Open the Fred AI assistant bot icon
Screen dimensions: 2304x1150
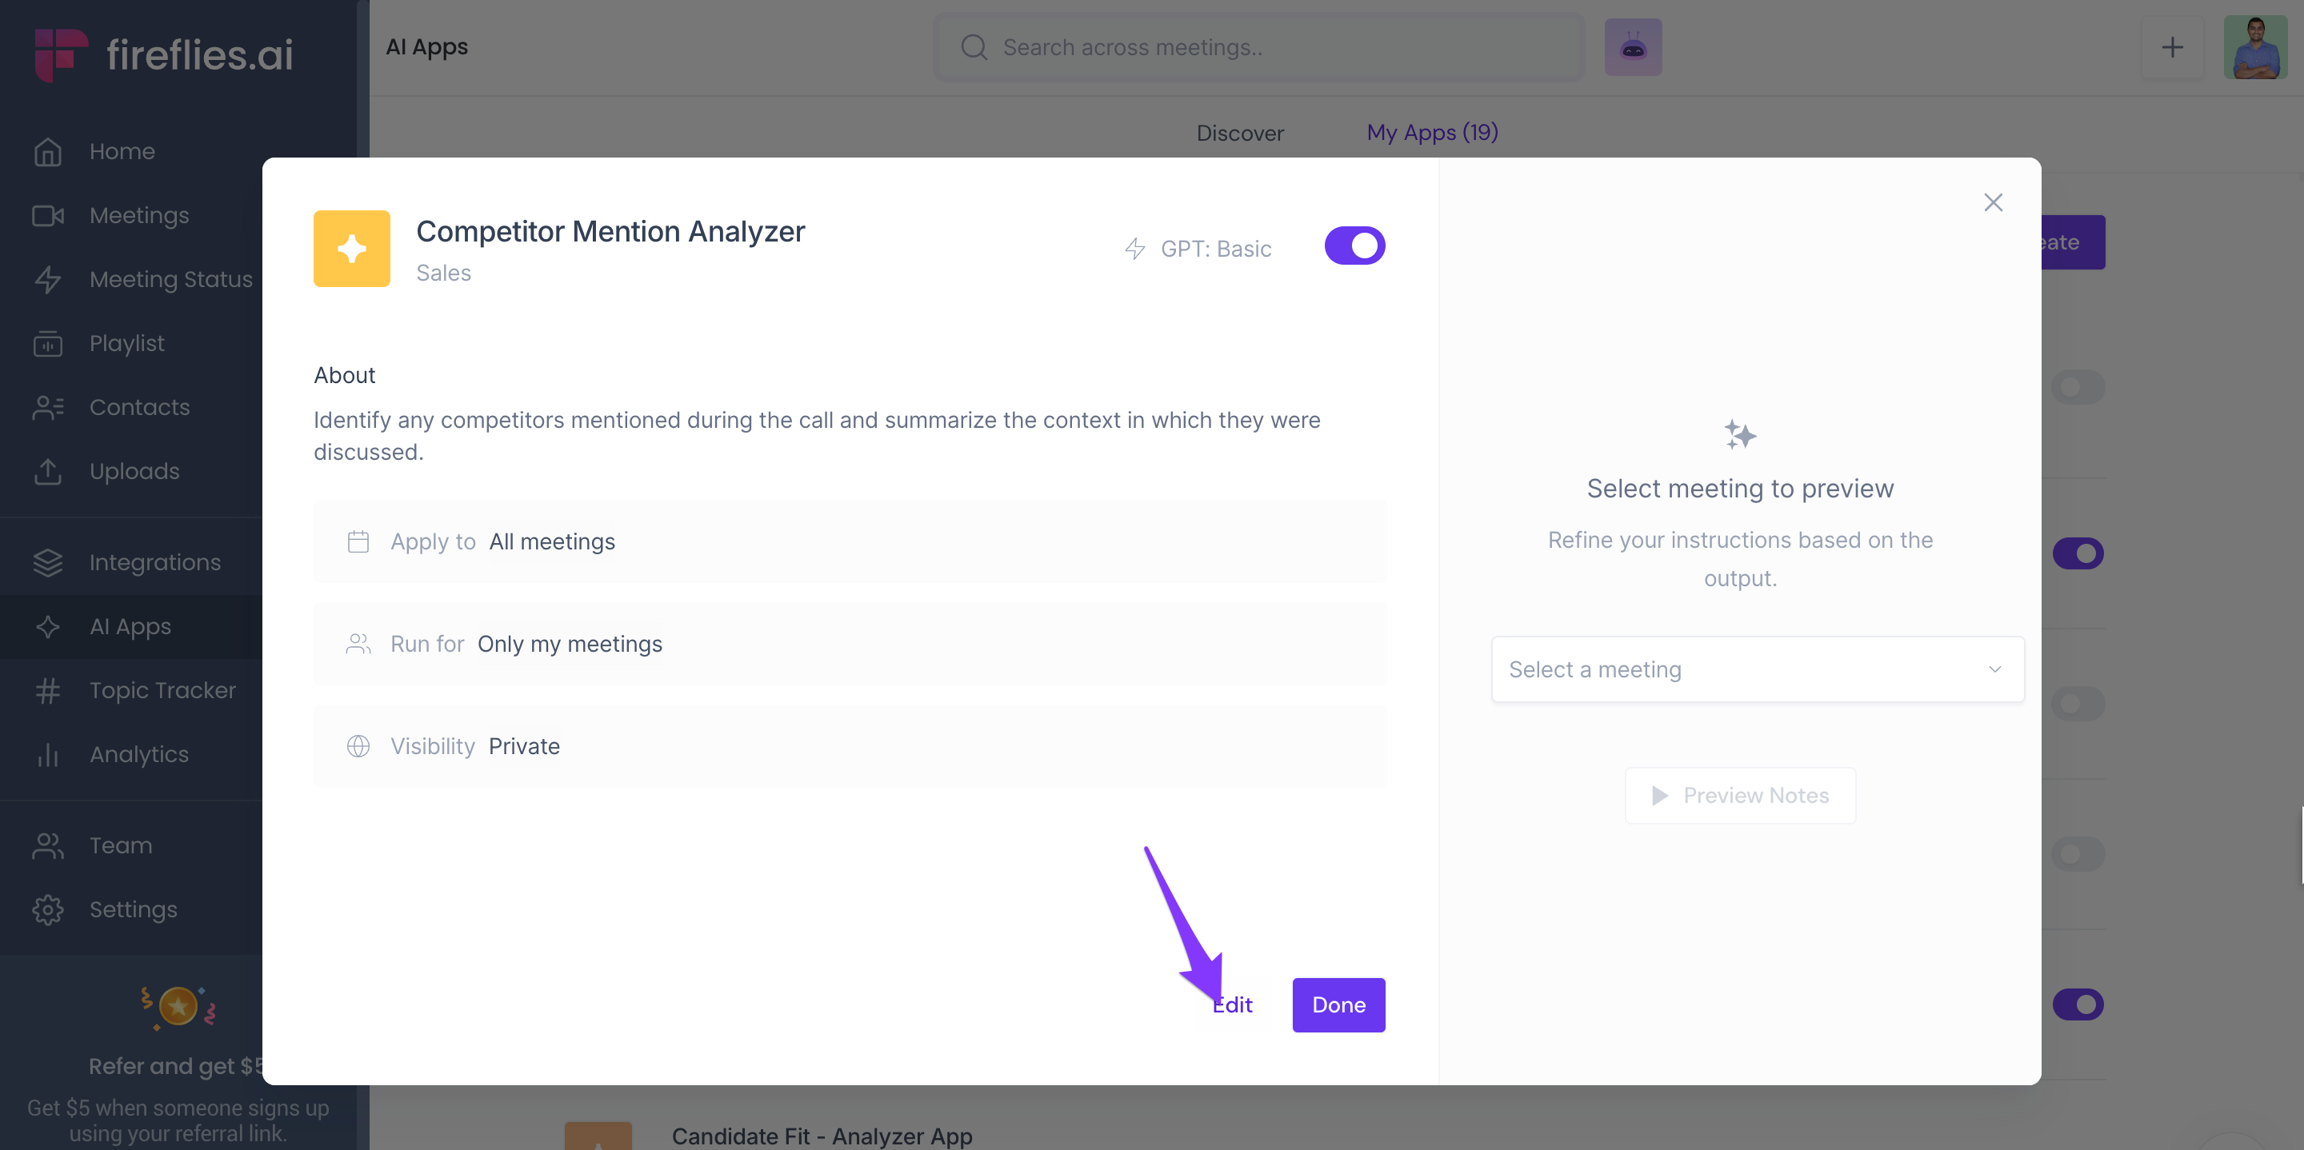(x=1632, y=47)
